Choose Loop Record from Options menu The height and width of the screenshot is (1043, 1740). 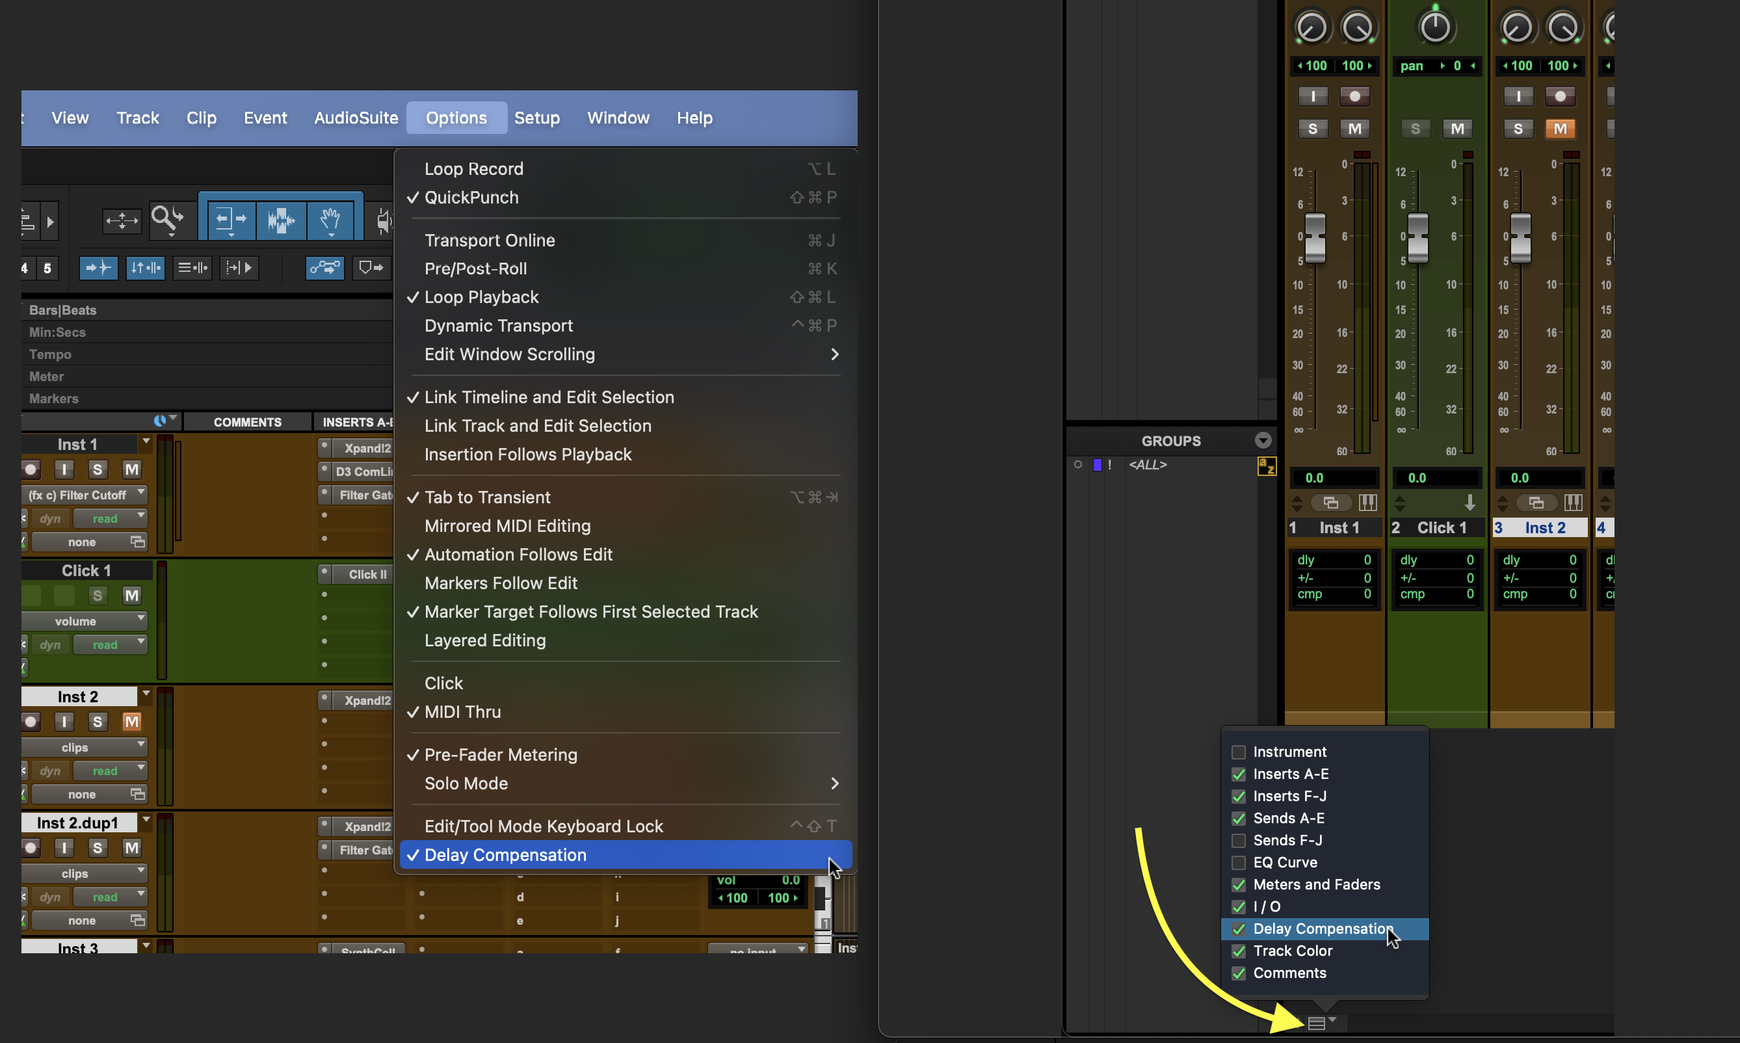tap(626, 168)
